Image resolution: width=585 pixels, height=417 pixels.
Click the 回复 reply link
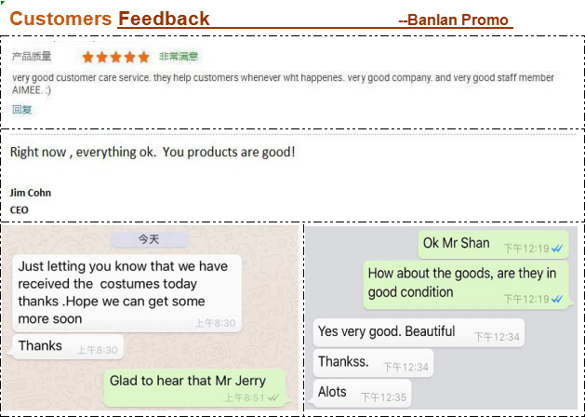click(x=22, y=110)
